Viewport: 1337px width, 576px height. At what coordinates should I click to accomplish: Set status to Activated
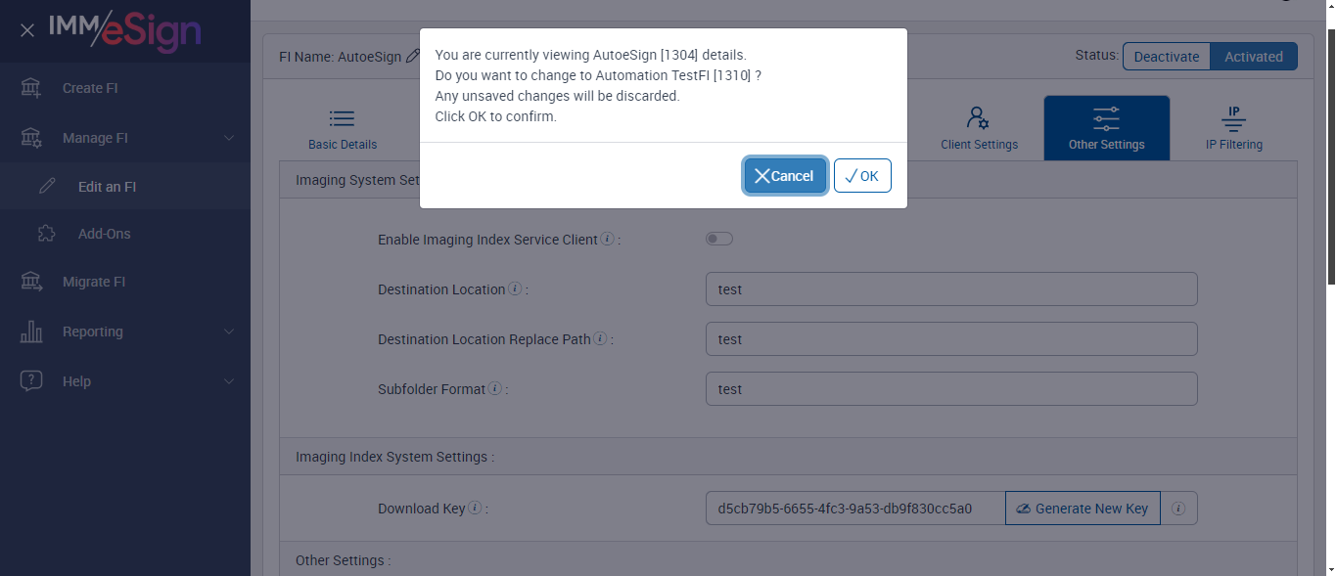(x=1253, y=57)
